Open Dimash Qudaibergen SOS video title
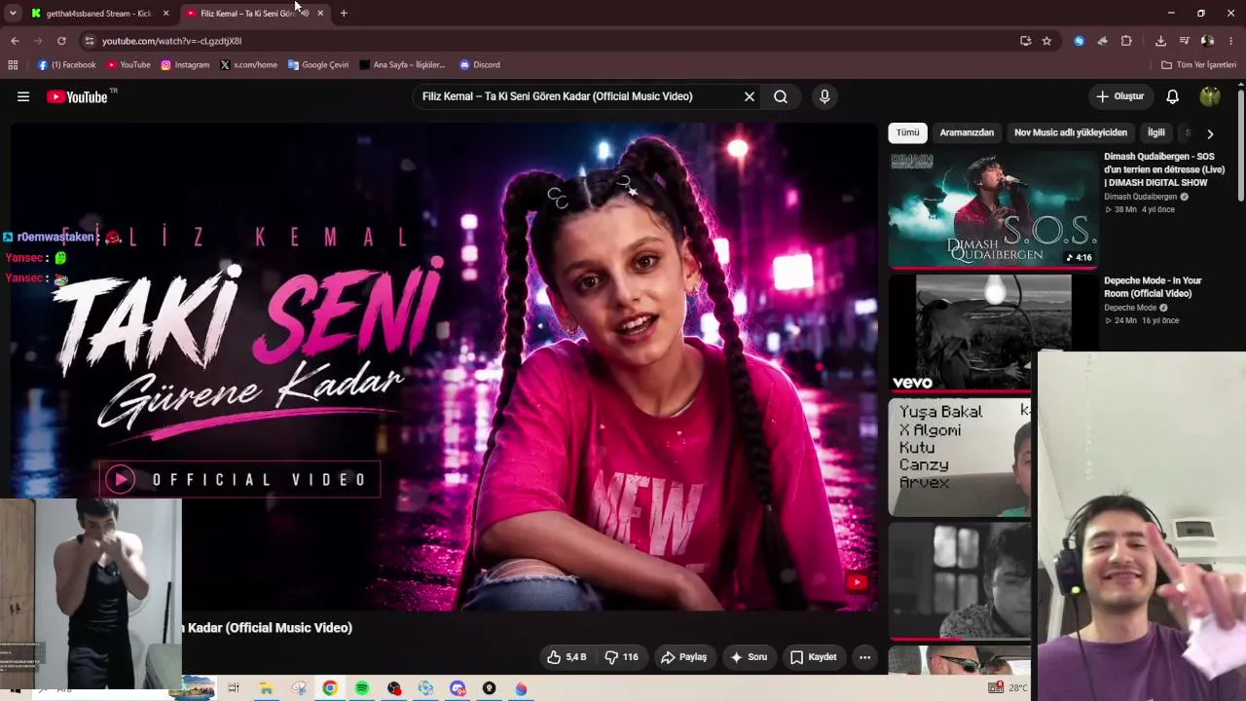 point(1164,169)
